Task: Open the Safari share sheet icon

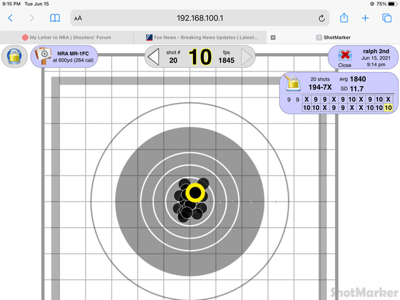Action: coord(344,18)
